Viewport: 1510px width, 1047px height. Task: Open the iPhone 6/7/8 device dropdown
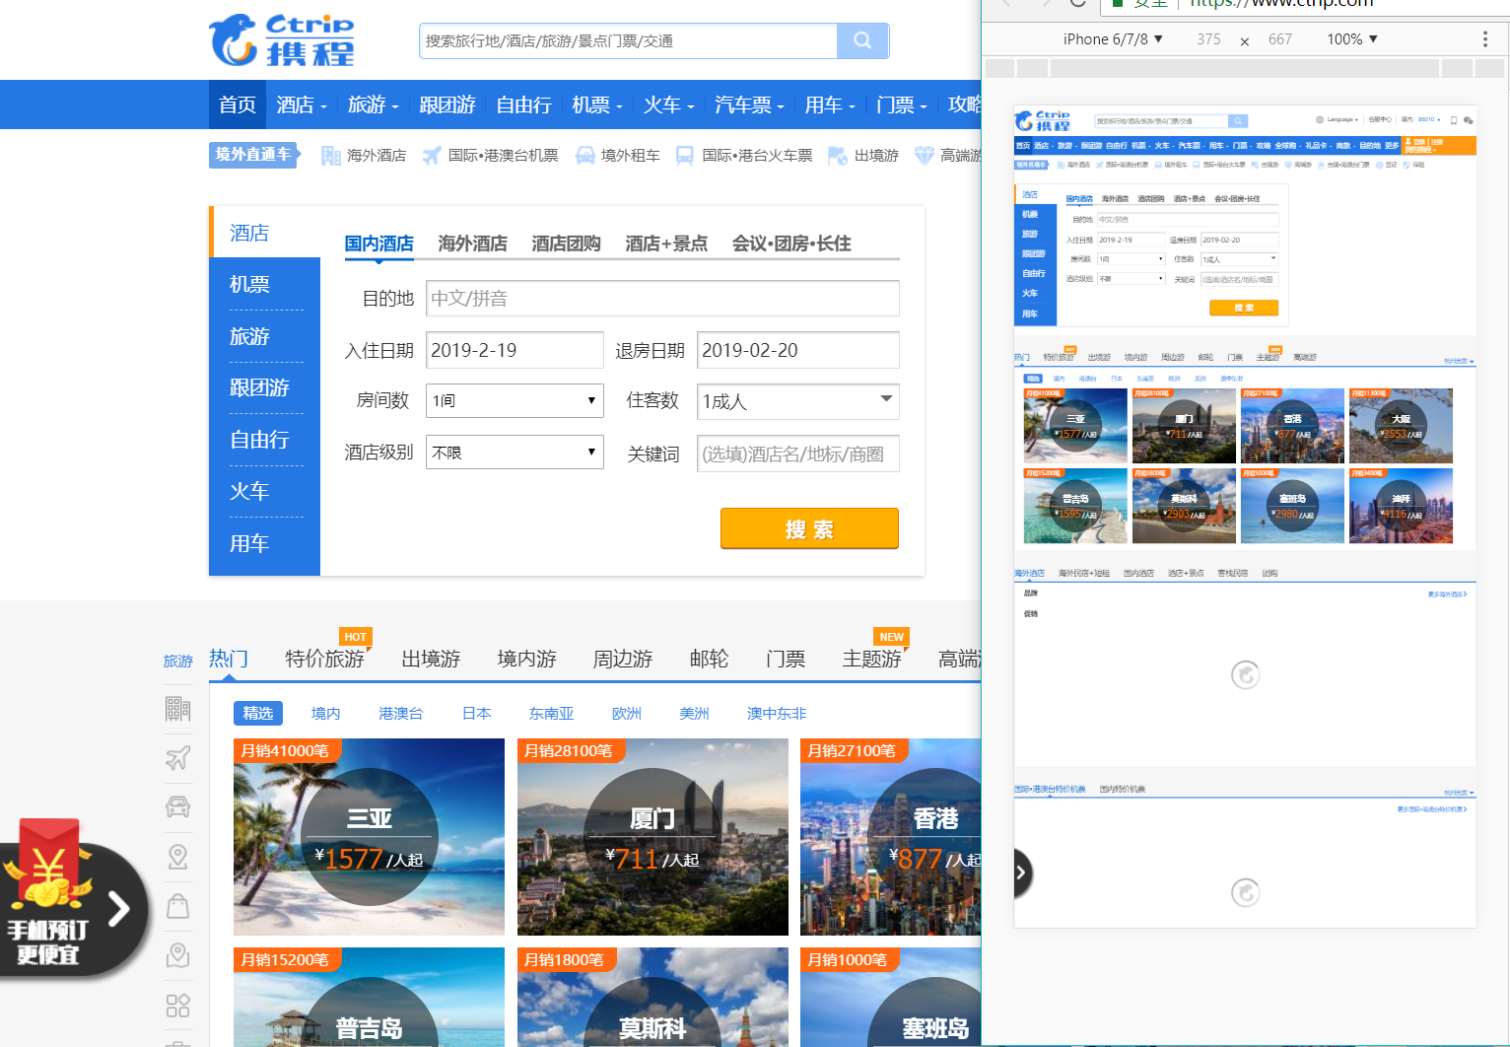pyautogui.click(x=1113, y=39)
